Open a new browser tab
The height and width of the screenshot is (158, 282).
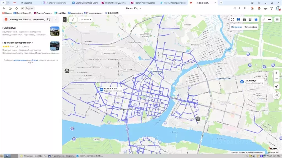(x=221, y=3)
